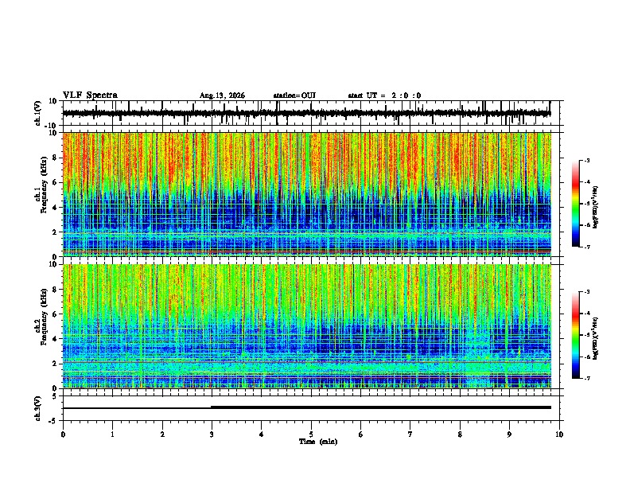The height and width of the screenshot is (487, 630).
Task: Click time axis tick label "7"
Action: [x=410, y=434]
